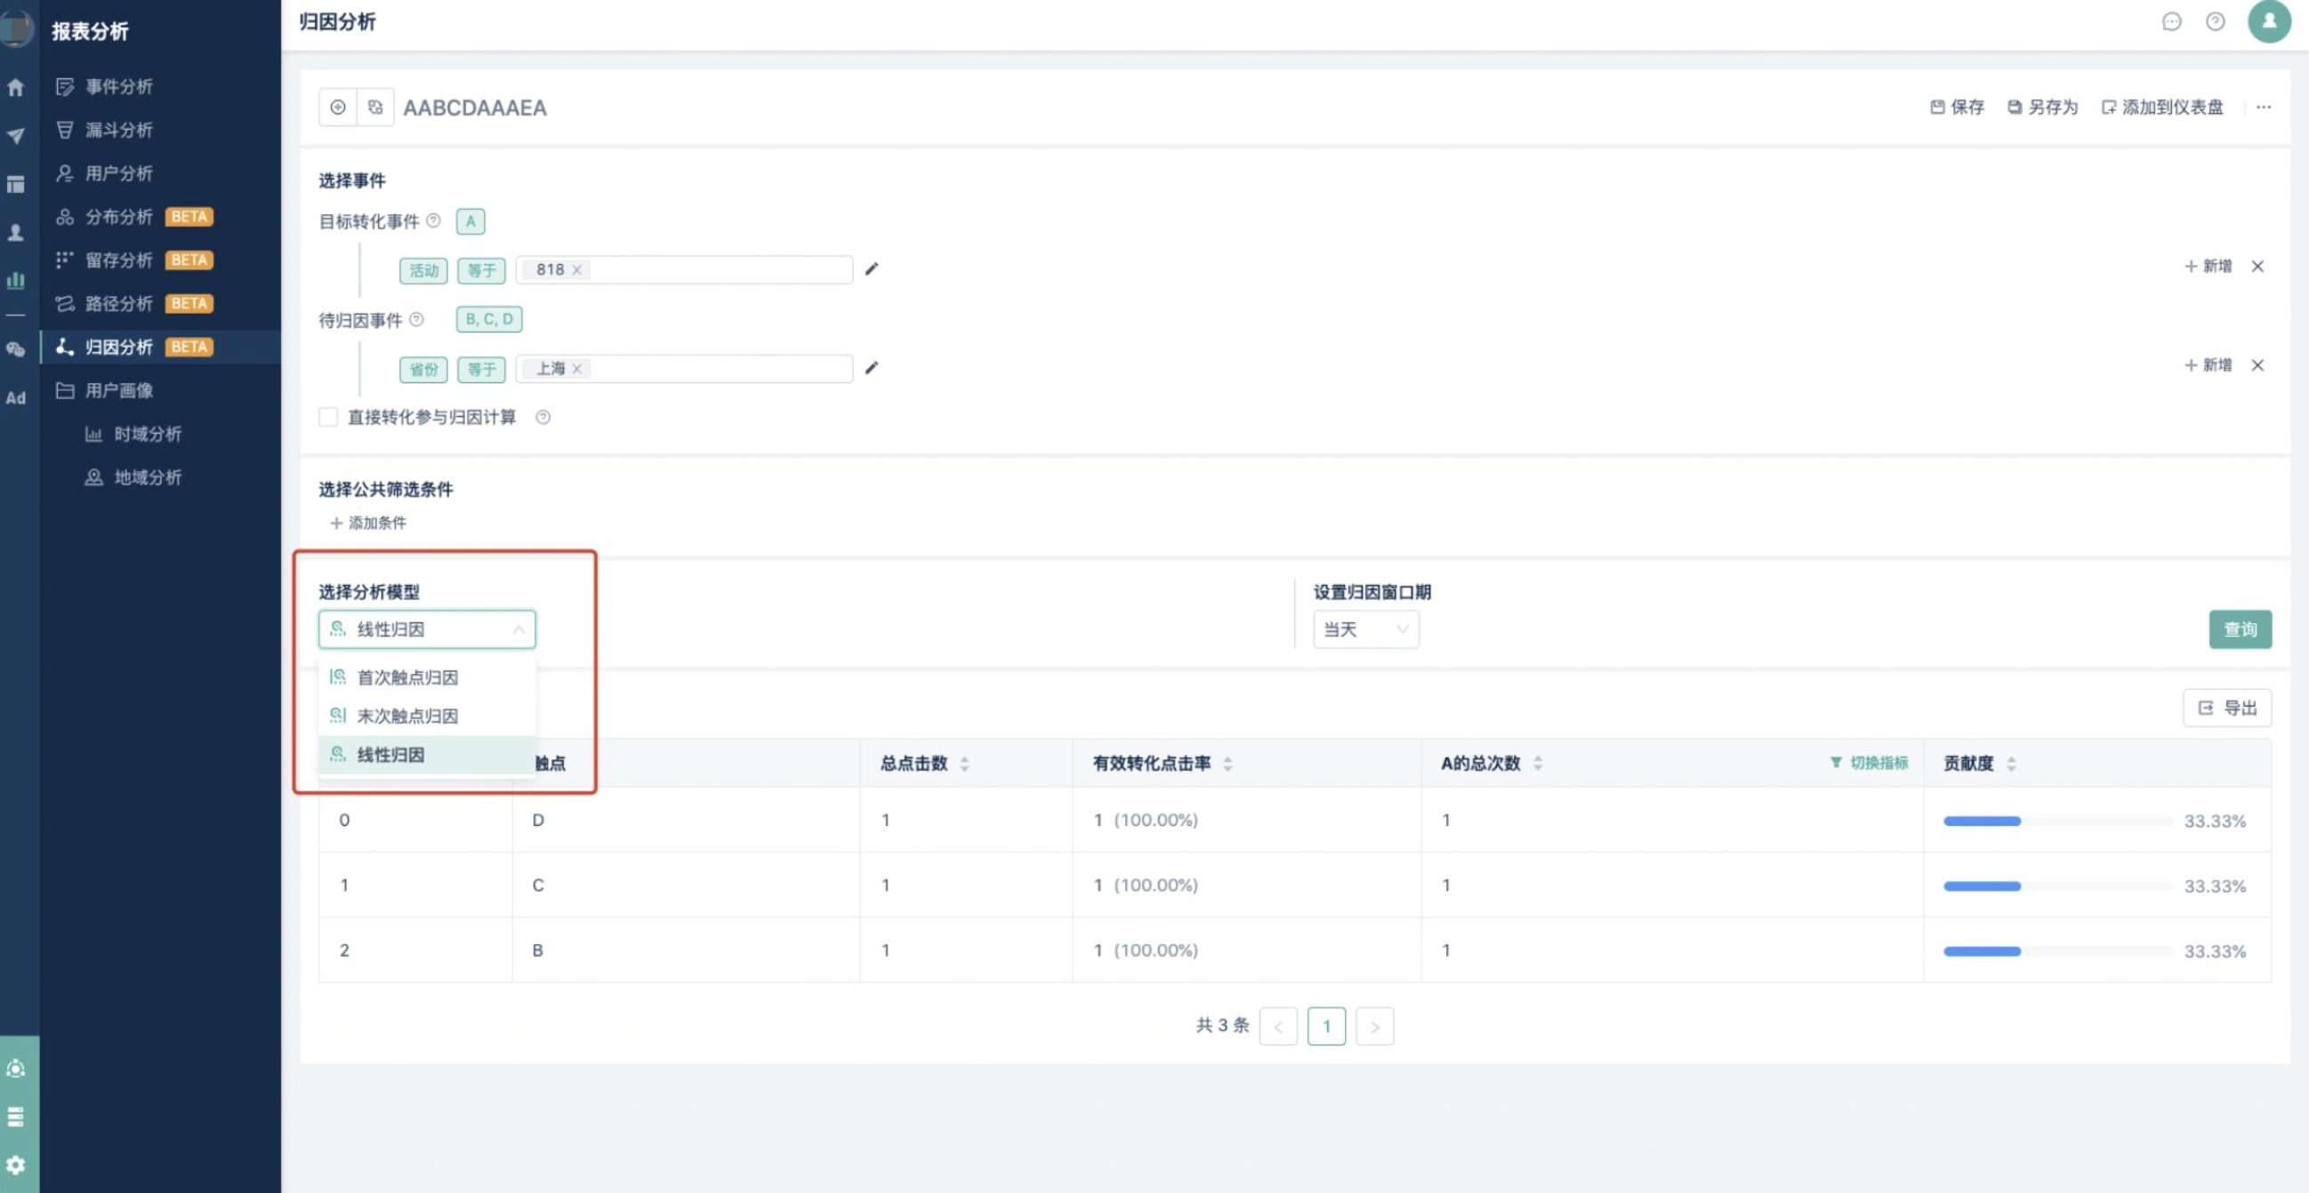This screenshot has width=2309, height=1193.
Task: Open the 等于 operator for 活动
Action: pyautogui.click(x=481, y=269)
